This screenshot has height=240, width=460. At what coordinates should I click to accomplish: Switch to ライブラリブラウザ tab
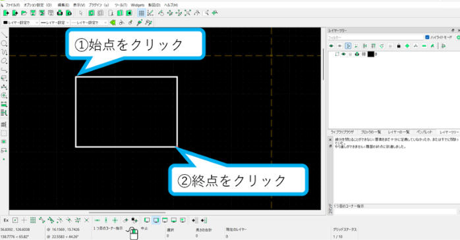tap(342, 132)
